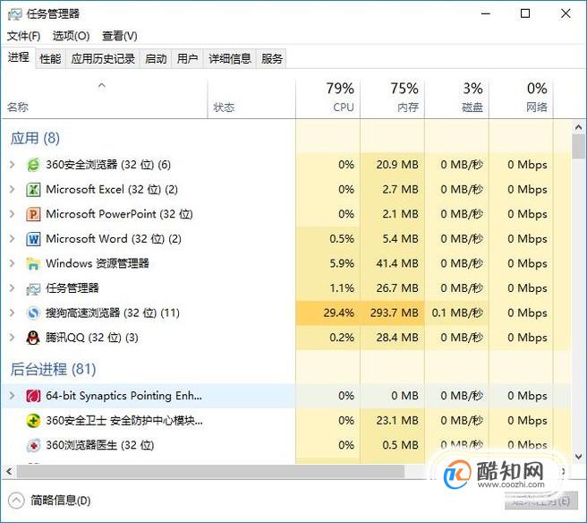Open the 文件(F) menu

(23, 36)
